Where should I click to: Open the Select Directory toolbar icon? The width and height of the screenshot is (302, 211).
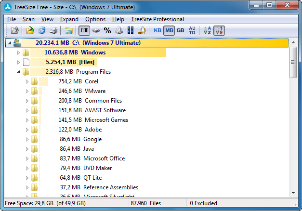coord(14,30)
